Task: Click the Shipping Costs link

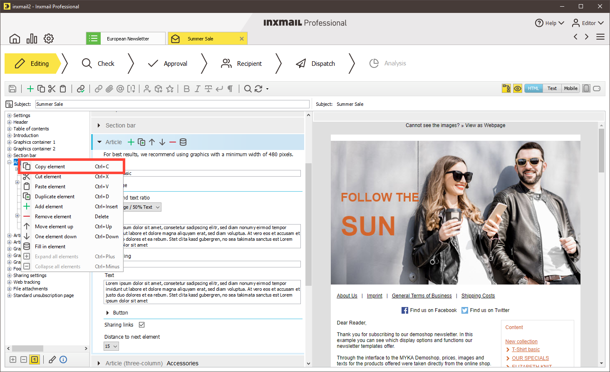Action: point(478,296)
